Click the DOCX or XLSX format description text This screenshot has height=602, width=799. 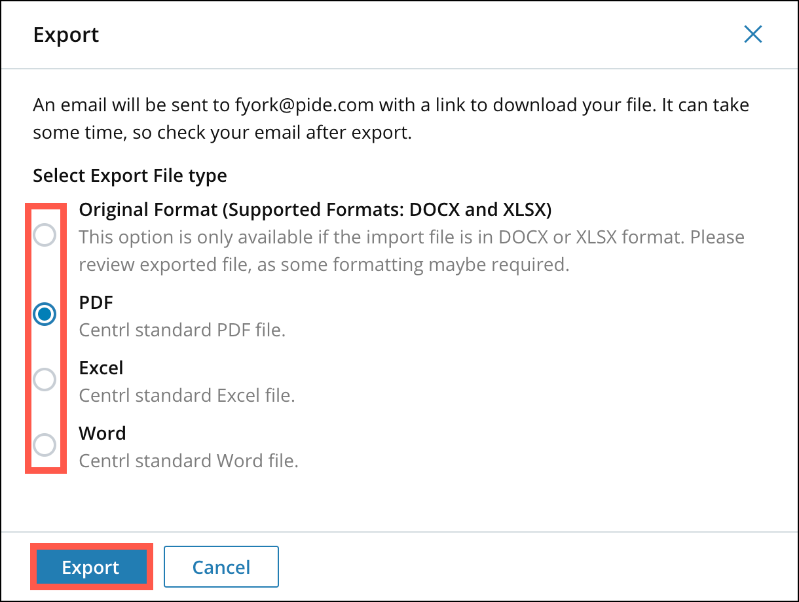pyautogui.click(x=411, y=251)
